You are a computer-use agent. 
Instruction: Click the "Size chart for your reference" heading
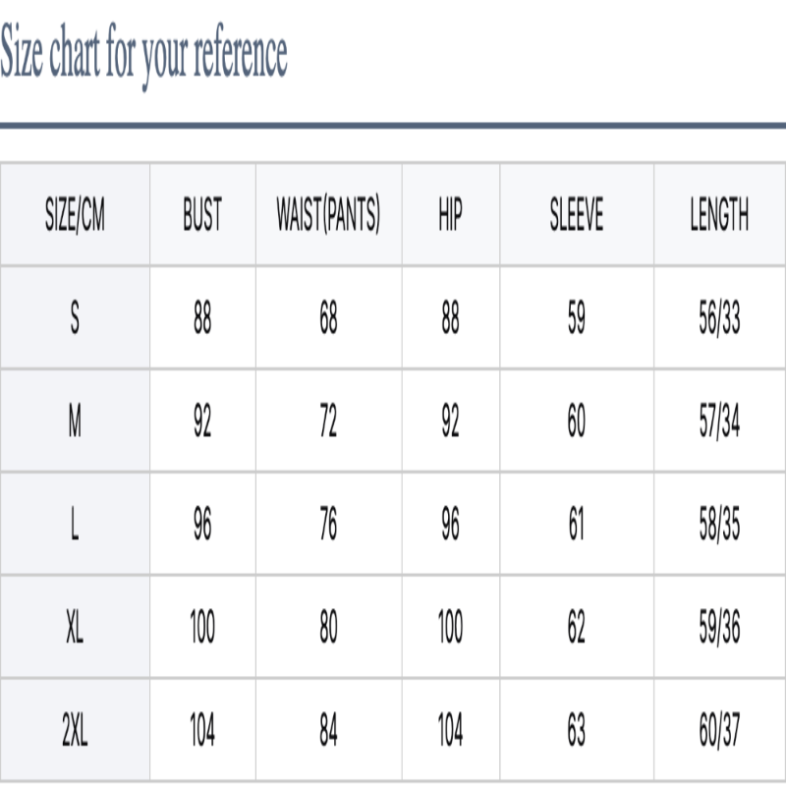click(x=143, y=55)
